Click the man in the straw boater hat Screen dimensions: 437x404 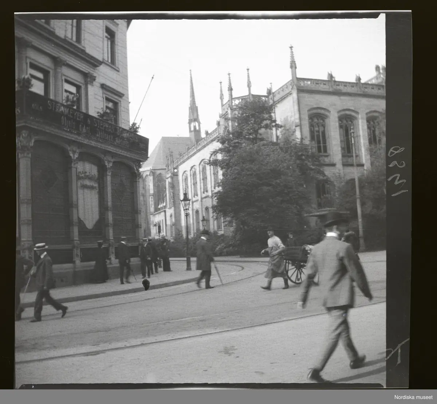[x=44, y=281]
